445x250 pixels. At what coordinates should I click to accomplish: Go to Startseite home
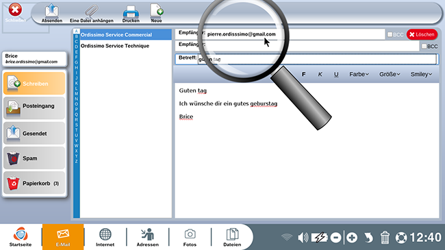tap(21, 237)
